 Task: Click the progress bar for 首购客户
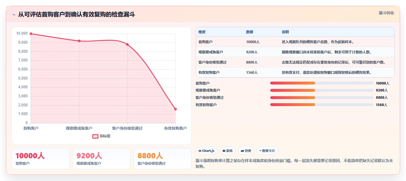322,83
